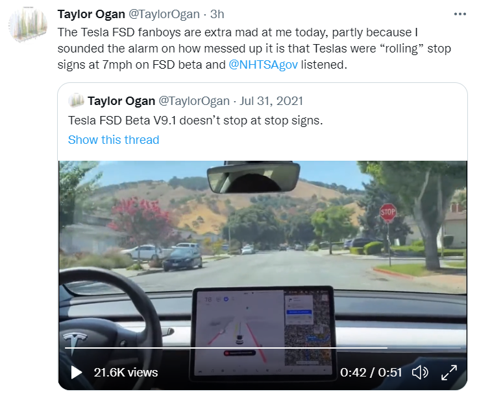This screenshot has width=479, height=394.
Task: Click the small avatar in quoted tweet
Action: [76, 101]
